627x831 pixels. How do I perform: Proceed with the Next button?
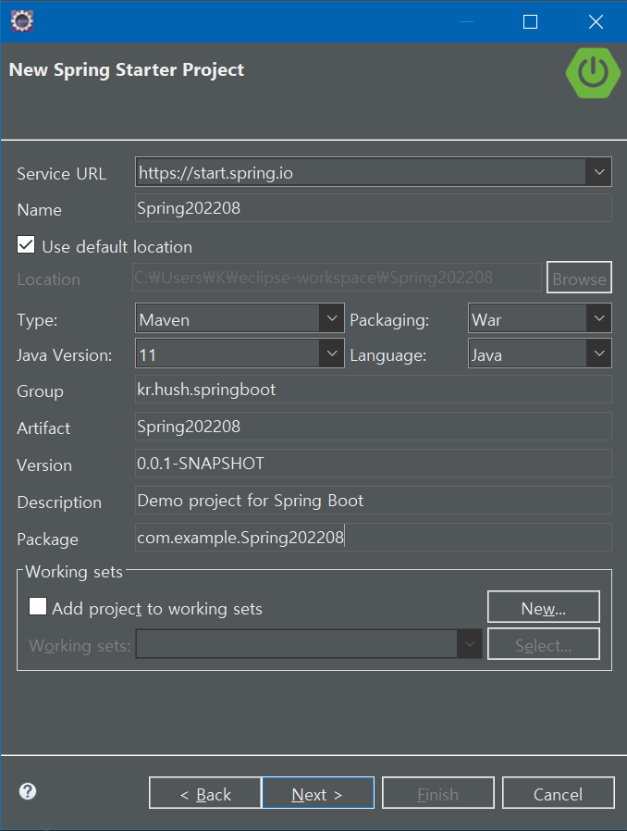pyautogui.click(x=318, y=793)
